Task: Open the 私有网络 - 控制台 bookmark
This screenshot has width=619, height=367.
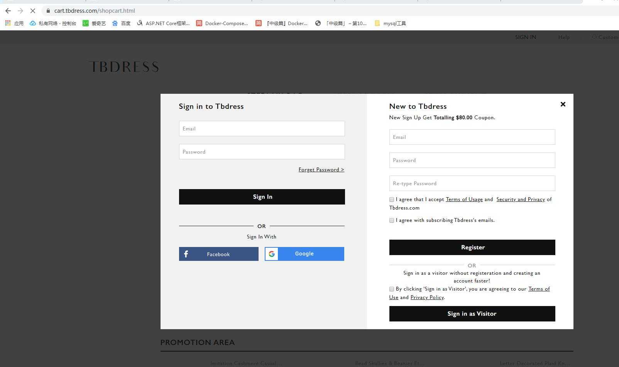Action: coord(53,23)
